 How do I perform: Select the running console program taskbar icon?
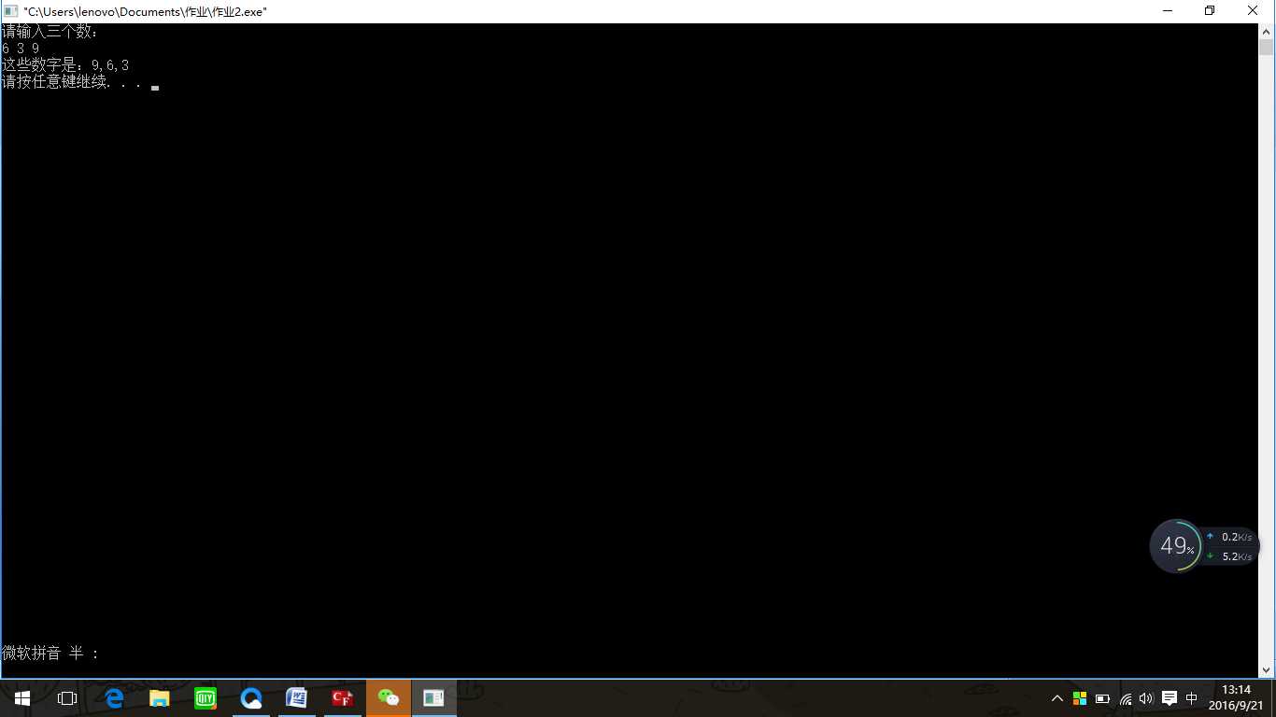click(x=434, y=698)
